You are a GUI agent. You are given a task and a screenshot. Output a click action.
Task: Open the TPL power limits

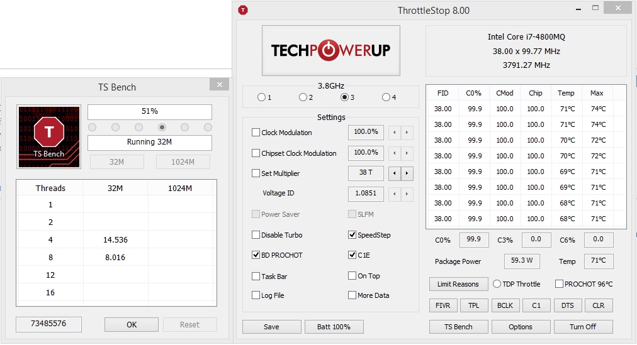[x=474, y=305]
